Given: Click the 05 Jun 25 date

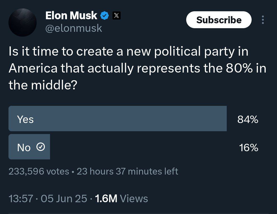Looking at the screenshot, I should [64, 199].
